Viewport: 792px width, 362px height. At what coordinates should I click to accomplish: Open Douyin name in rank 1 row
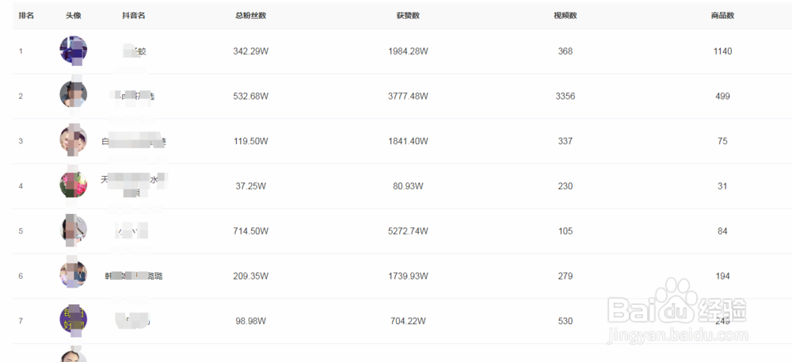(134, 51)
